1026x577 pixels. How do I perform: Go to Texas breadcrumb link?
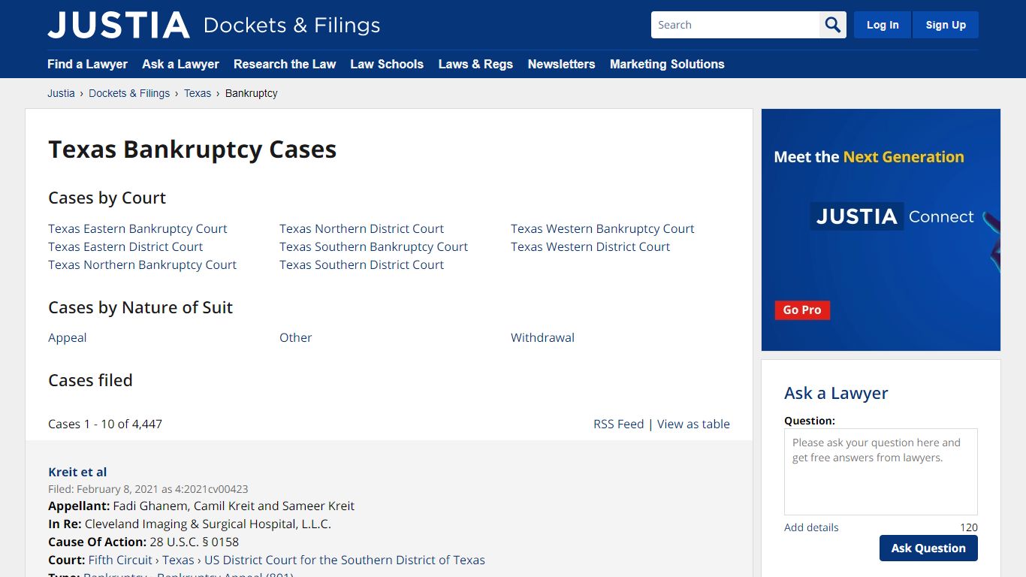(198, 93)
